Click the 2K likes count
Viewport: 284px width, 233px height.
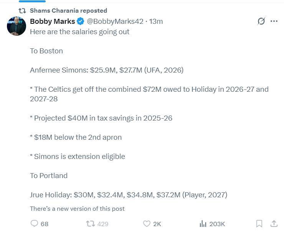pyautogui.click(x=157, y=224)
